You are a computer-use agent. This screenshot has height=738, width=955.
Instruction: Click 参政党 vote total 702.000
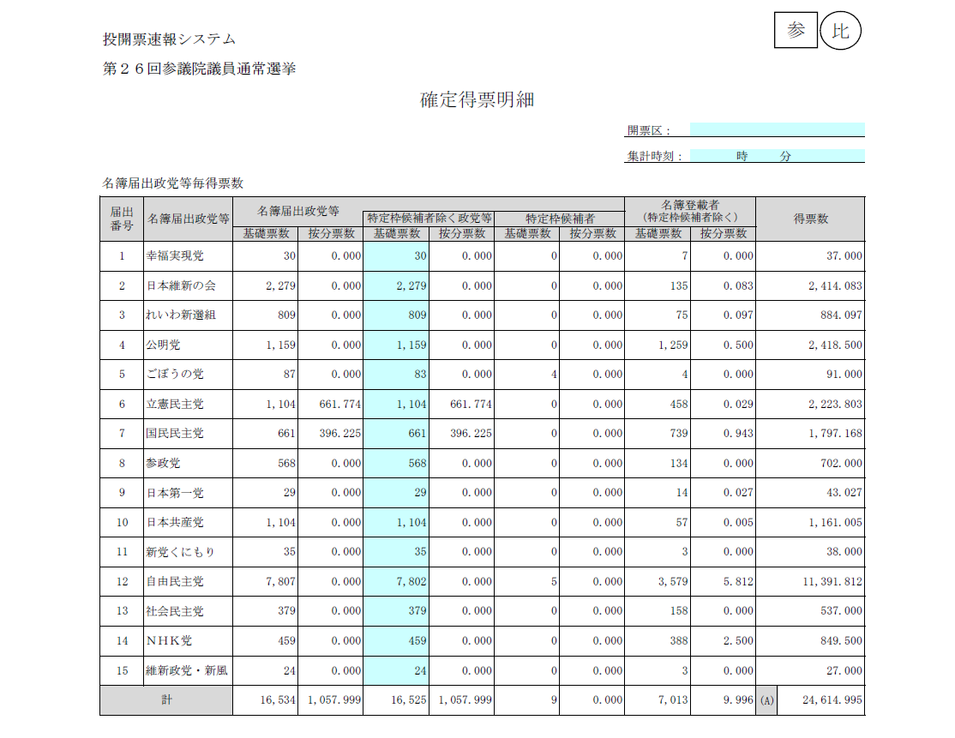[x=841, y=463]
